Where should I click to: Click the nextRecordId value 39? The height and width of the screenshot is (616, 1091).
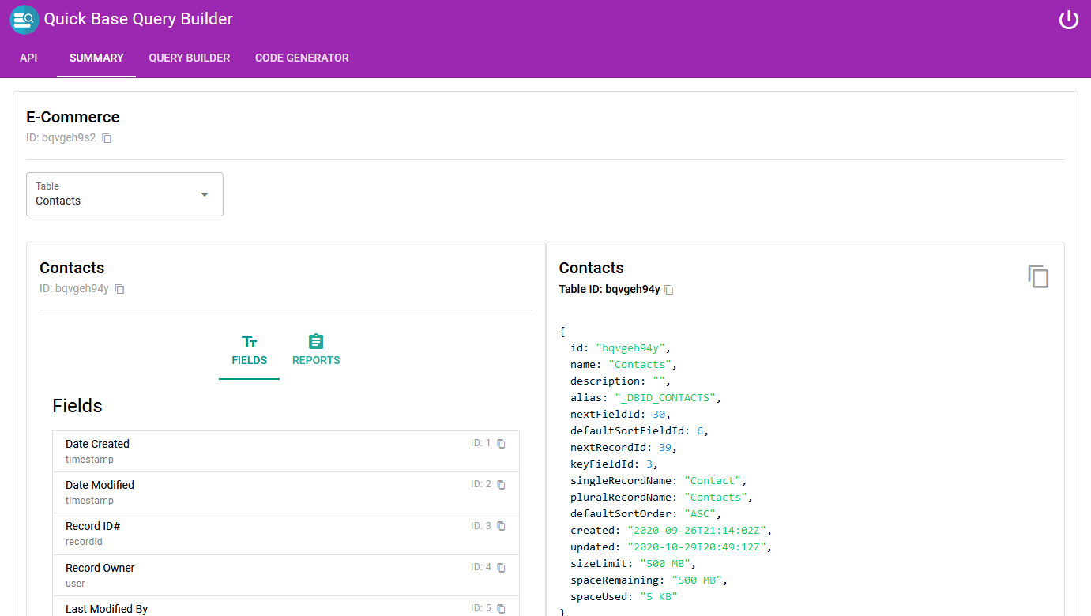pyautogui.click(x=665, y=448)
